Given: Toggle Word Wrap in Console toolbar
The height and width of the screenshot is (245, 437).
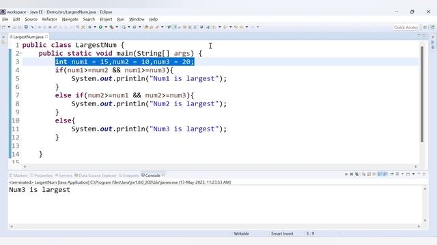Looking at the screenshot, I should pos(374,174).
